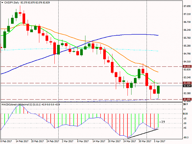Click the 86.240 price axis label
192x144 pixels.
[187, 30]
